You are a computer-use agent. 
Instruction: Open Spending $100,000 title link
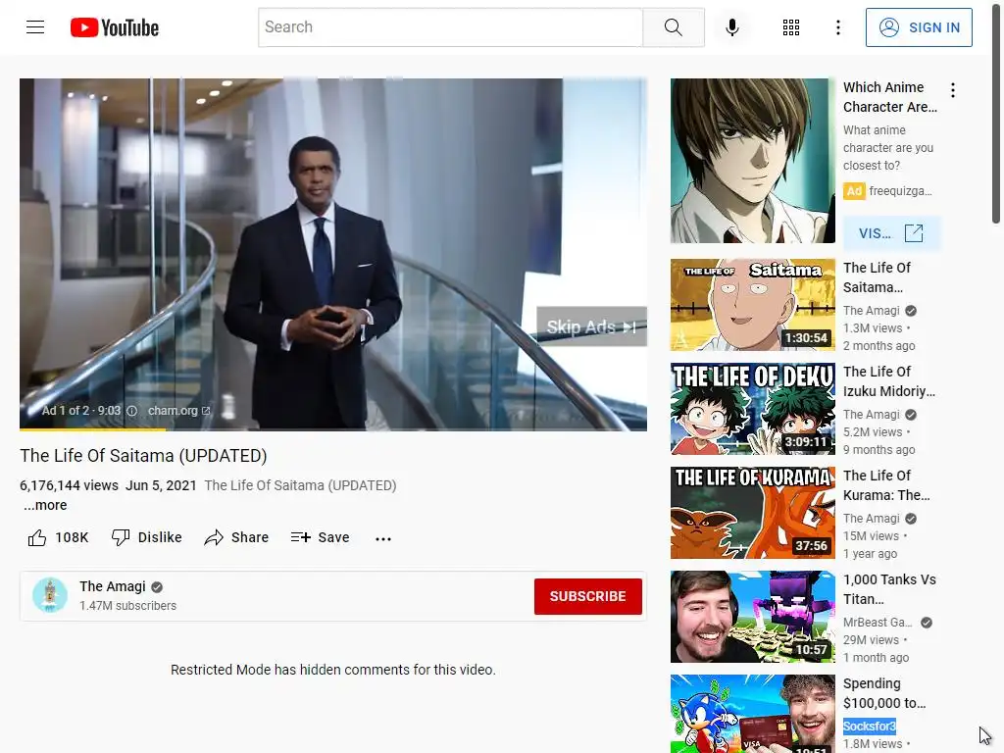(884, 693)
